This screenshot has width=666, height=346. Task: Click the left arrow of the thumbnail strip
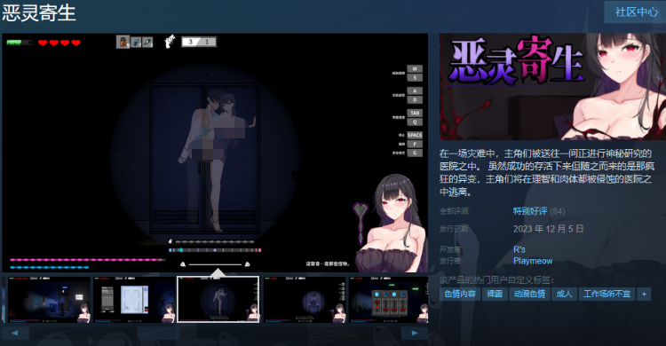point(15,334)
